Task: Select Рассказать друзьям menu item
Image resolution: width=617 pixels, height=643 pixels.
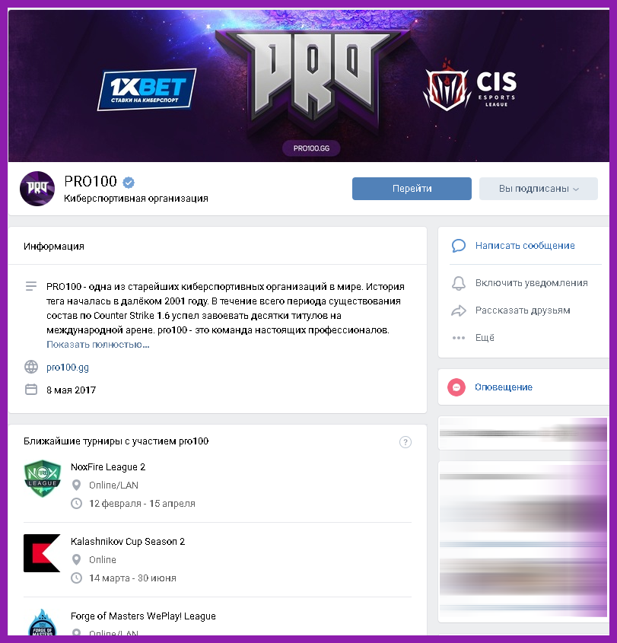Action: coord(523,310)
